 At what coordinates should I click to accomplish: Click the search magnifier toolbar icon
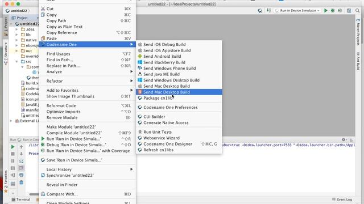coord(358,11)
